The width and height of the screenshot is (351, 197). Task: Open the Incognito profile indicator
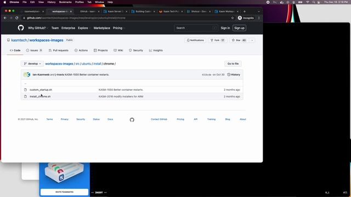[246, 18]
